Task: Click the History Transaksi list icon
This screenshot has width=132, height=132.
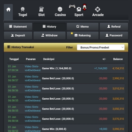Action: (x=9, y=47)
